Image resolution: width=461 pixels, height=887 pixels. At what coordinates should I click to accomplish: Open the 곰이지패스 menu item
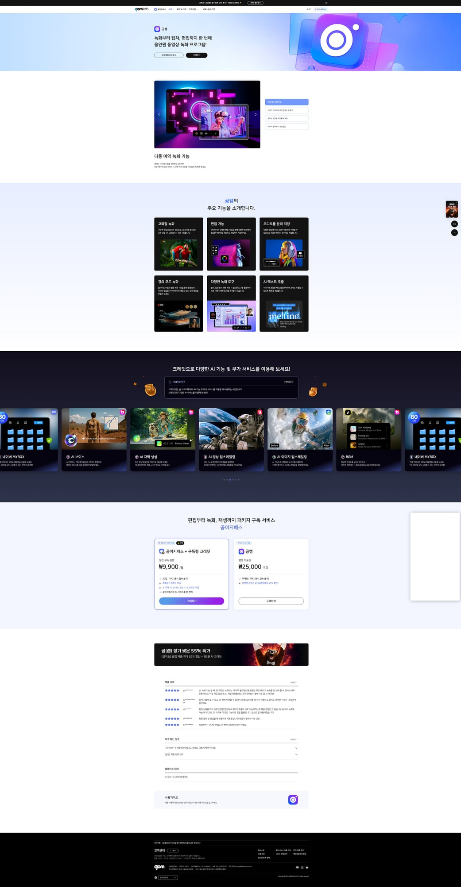point(160,9)
